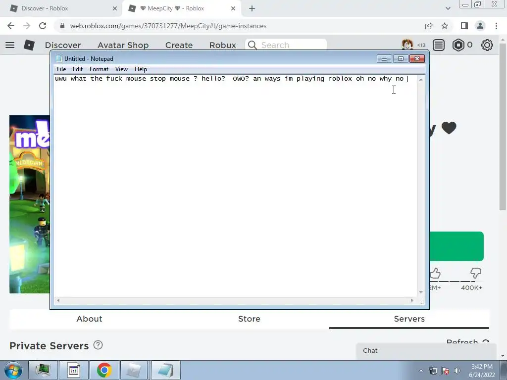
Task: Switch to the About tab
Action: tap(89, 319)
